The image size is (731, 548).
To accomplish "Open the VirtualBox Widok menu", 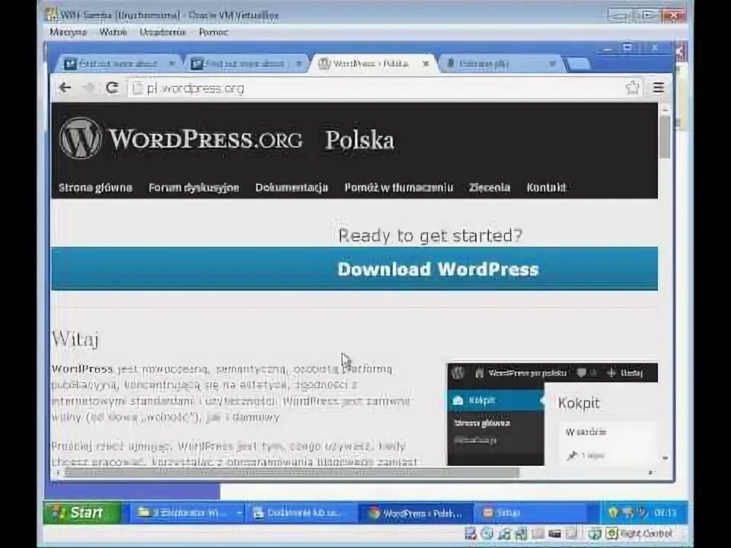I will 113,32.
